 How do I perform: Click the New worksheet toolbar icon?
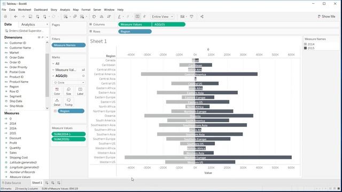[x=66, y=17]
